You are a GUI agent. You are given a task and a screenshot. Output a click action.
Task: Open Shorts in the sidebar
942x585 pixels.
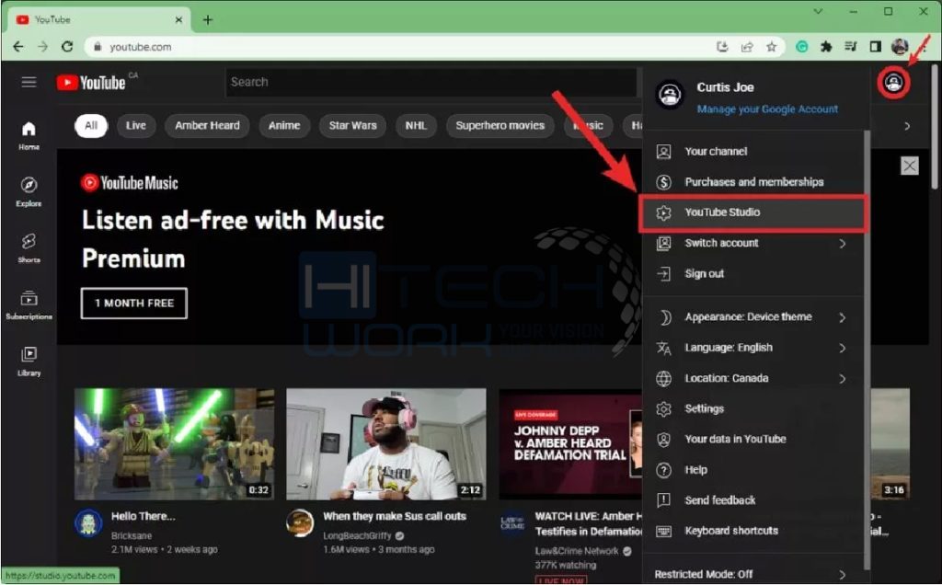point(29,248)
